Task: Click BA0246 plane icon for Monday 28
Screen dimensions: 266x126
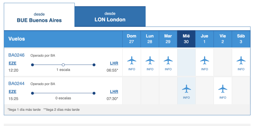Action: click(150, 60)
